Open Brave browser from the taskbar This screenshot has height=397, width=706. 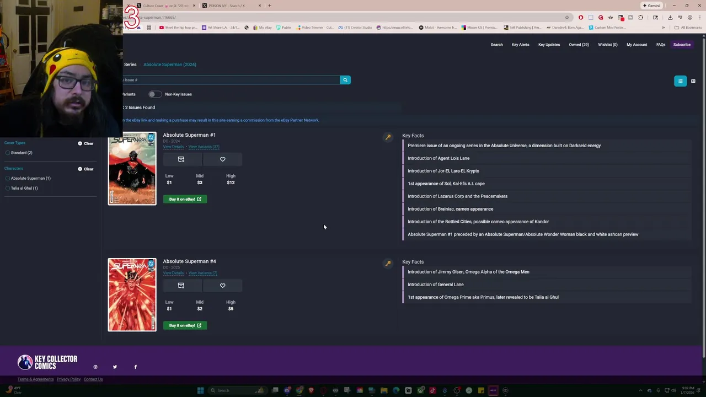312,390
